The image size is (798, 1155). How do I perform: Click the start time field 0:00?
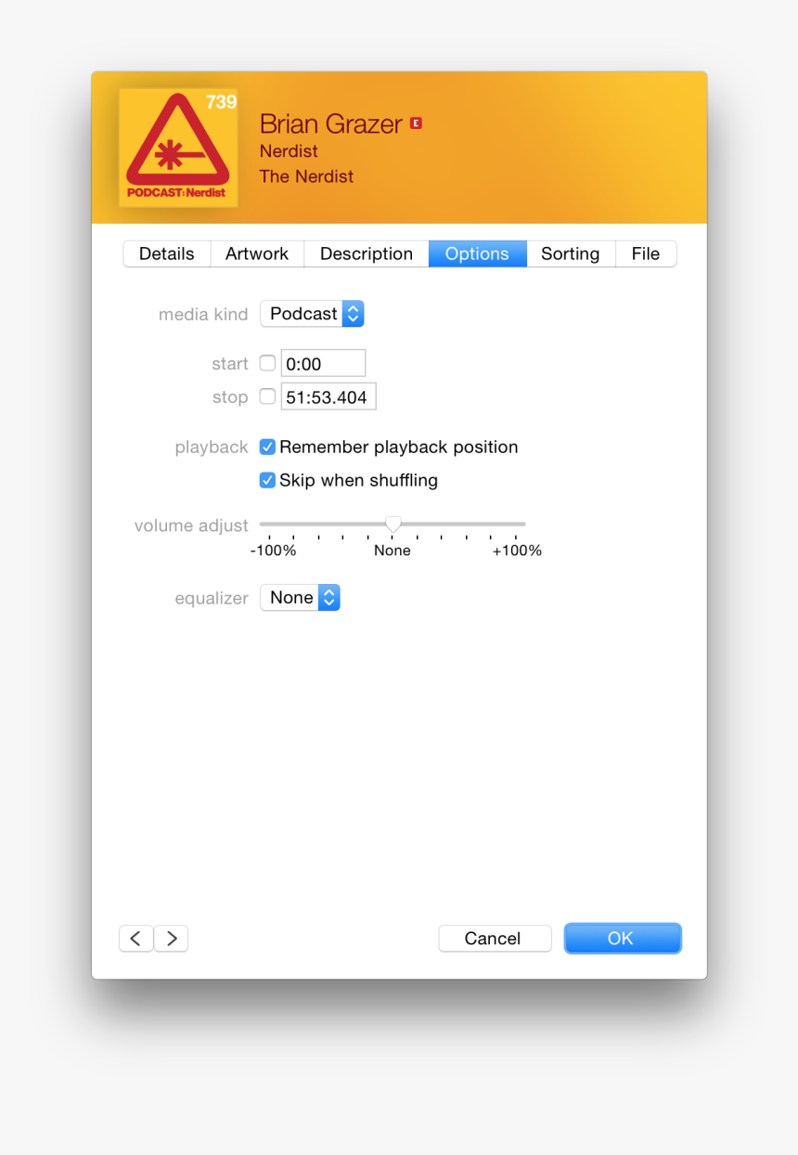pyautogui.click(x=323, y=363)
